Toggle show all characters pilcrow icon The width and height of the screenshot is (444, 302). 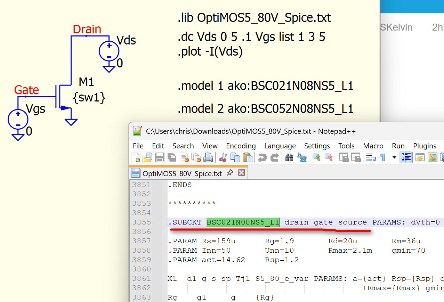(x=383, y=158)
